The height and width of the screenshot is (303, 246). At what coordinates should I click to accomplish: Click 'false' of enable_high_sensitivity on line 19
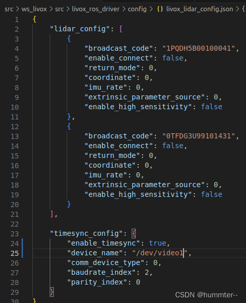pyautogui.click(x=212, y=194)
